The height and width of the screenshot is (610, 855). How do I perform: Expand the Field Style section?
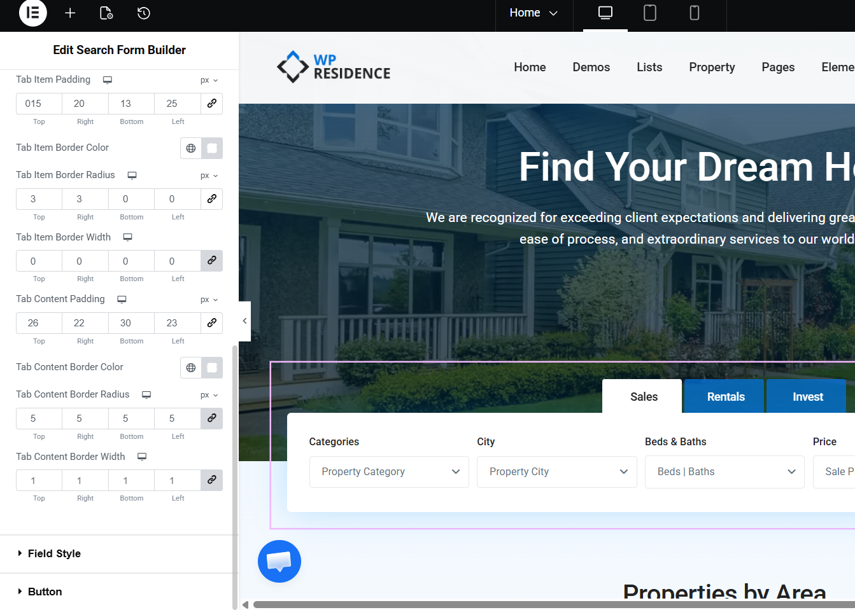54,553
